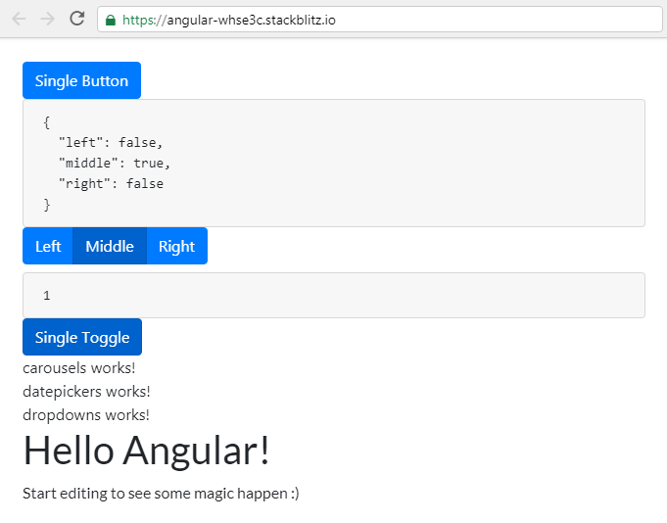Focus the angular-whse3c.stackblitz.io address bar
Image resolution: width=667 pixels, height=523 pixels.
(379, 20)
